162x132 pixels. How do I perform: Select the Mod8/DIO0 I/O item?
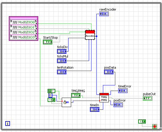tap(24, 22)
